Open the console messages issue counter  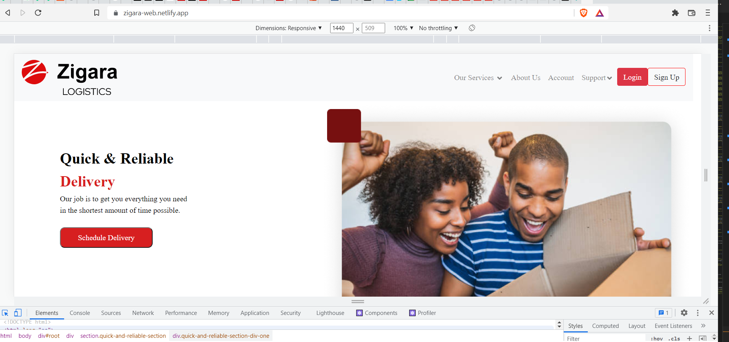point(663,313)
